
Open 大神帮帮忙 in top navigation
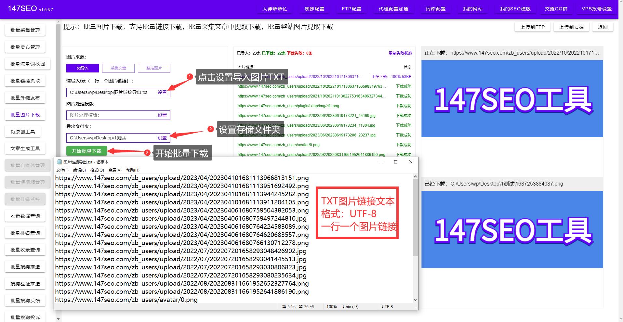pos(275,9)
